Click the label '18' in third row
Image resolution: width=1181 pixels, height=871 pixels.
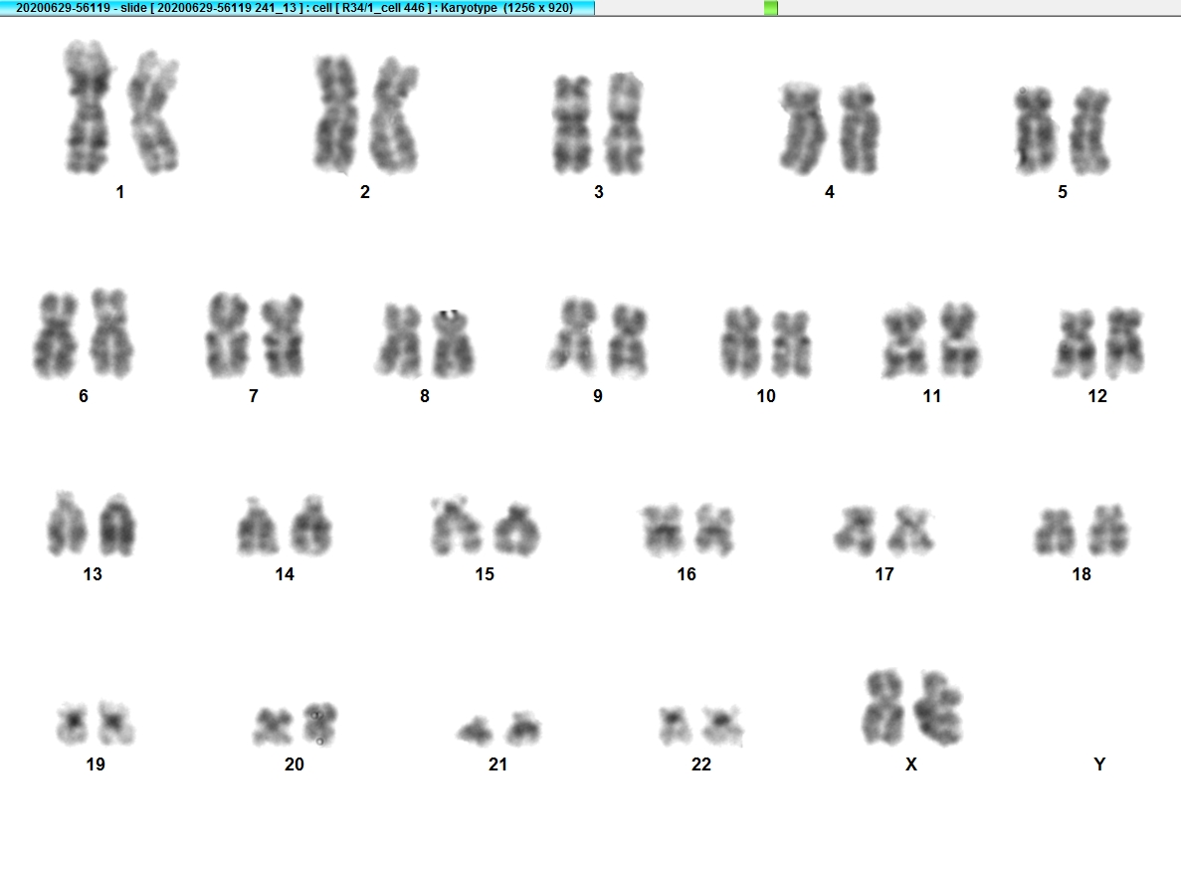tap(1082, 575)
